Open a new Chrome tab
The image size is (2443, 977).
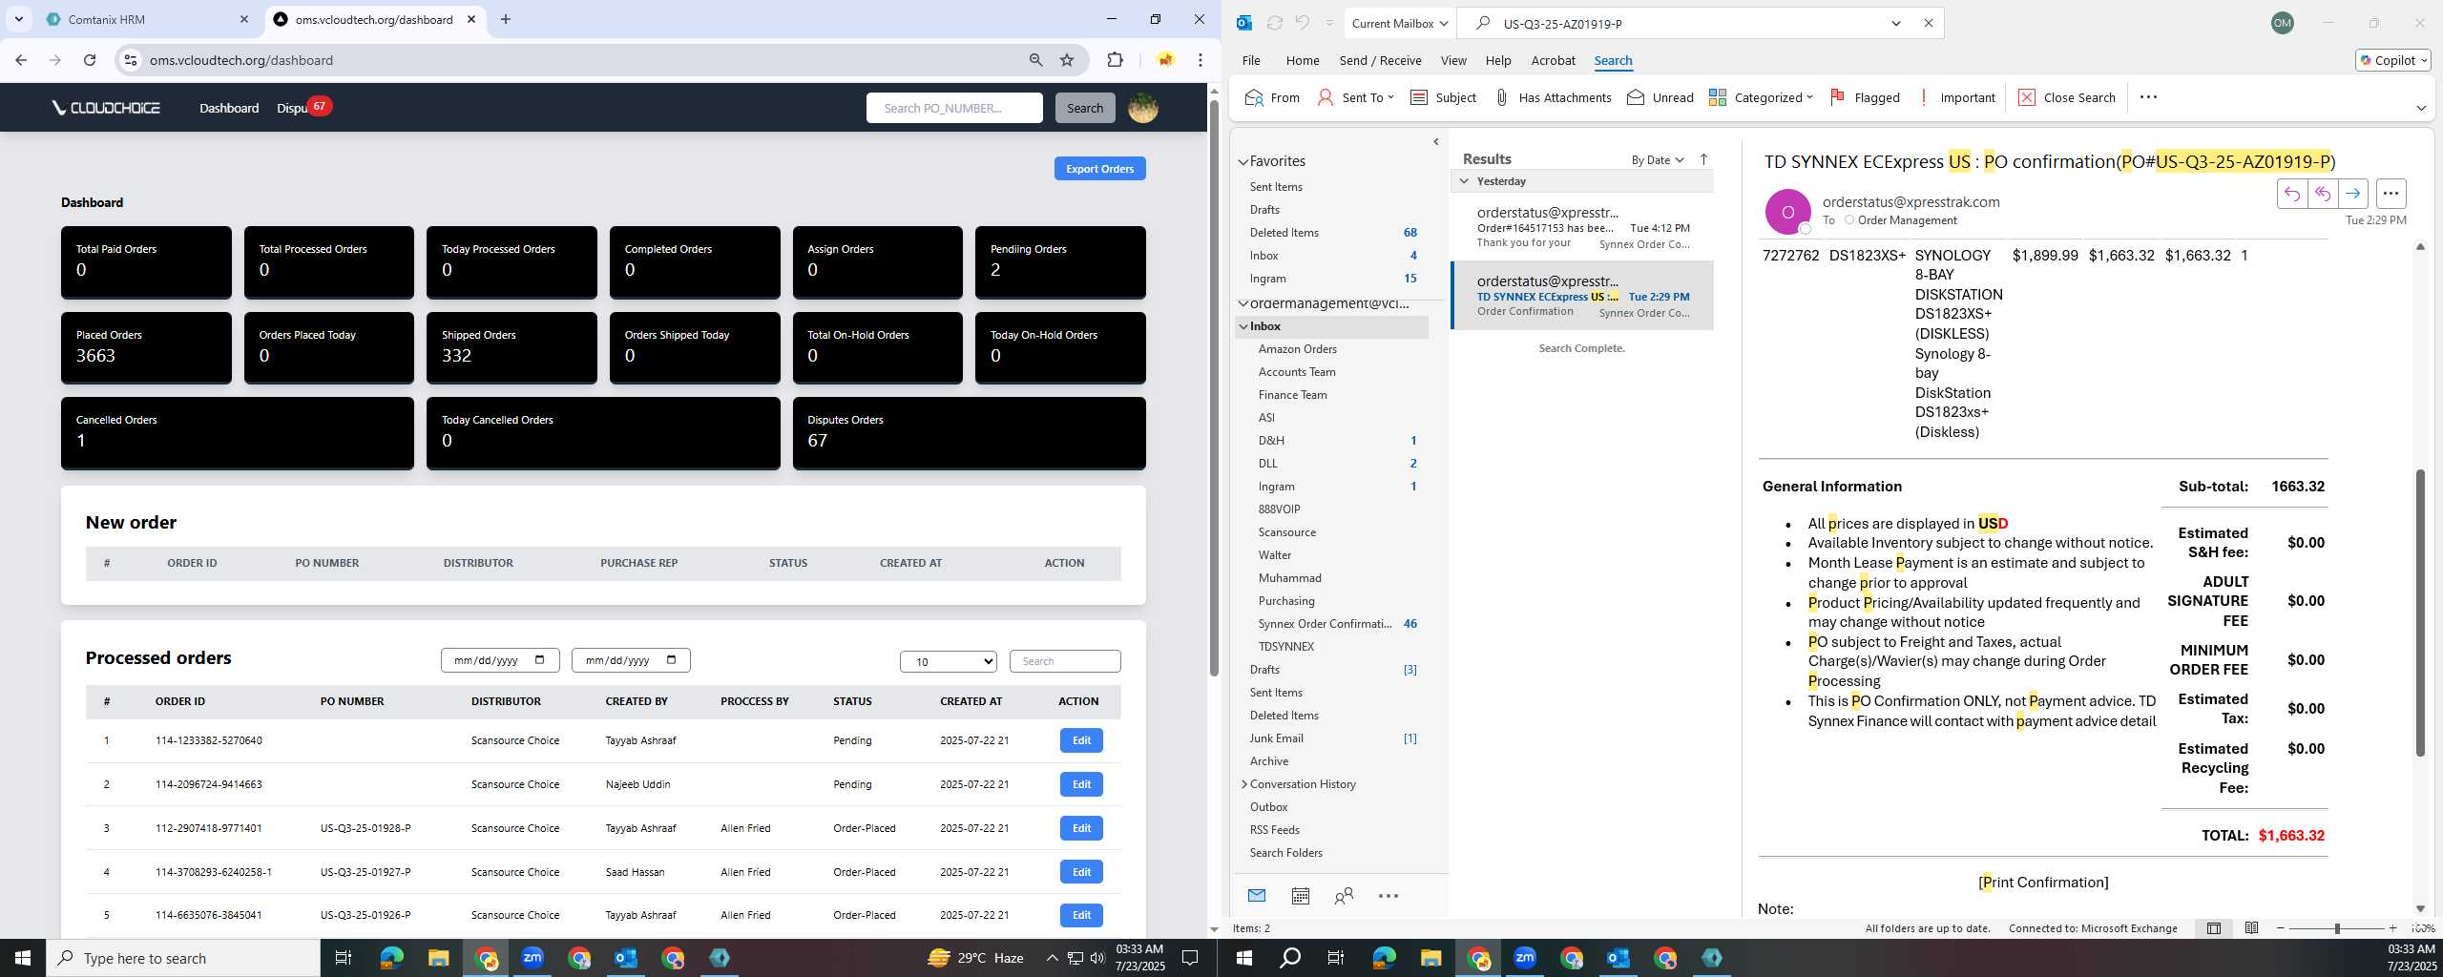click(x=506, y=19)
